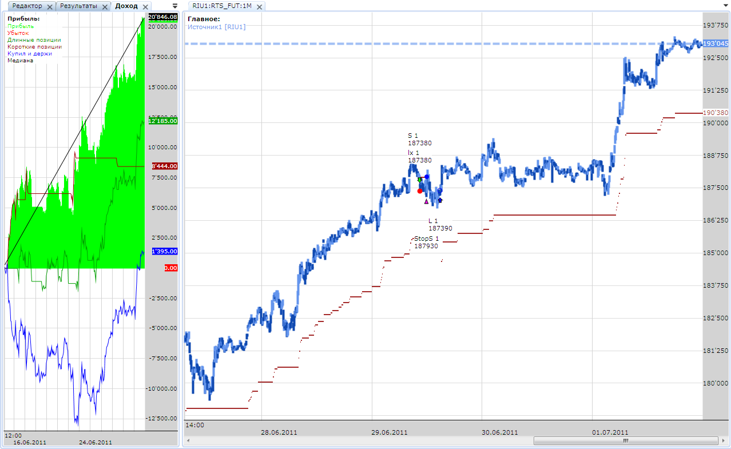
Task: Click the chart scrollbar left arrow
Action: pos(189,441)
